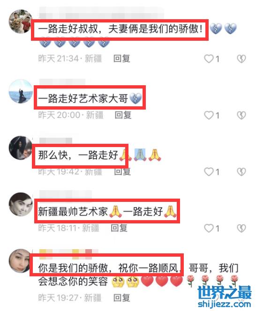Viewport: 256px width, 311px height.
Task: Like the comment posted at 20:00
Action: (x=209, y=115)
